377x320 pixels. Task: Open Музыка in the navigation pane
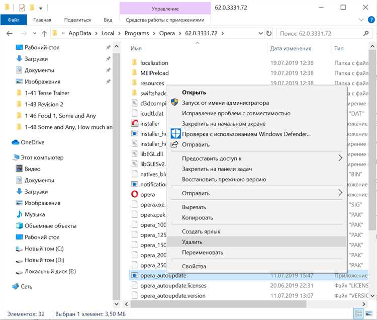click(35, 214)
